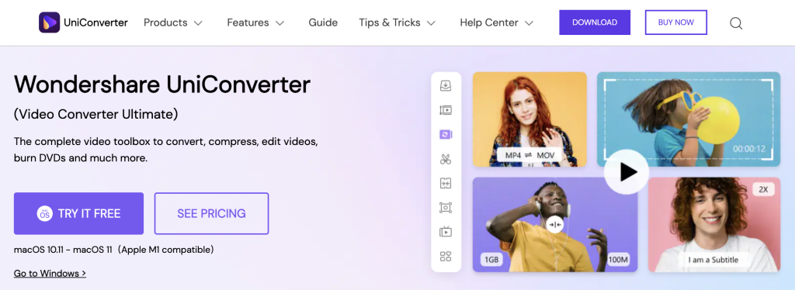Select the download icon in feature sidebar
The height and width of the screenshot is (290, 795).
(446, 85)
